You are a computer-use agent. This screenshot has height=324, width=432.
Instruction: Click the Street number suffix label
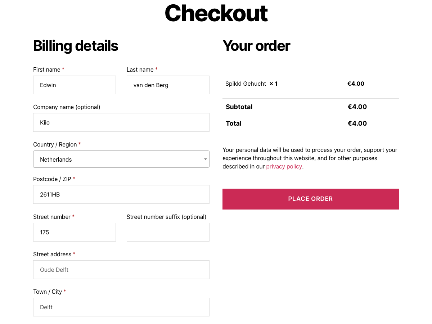tap(166, 217)
